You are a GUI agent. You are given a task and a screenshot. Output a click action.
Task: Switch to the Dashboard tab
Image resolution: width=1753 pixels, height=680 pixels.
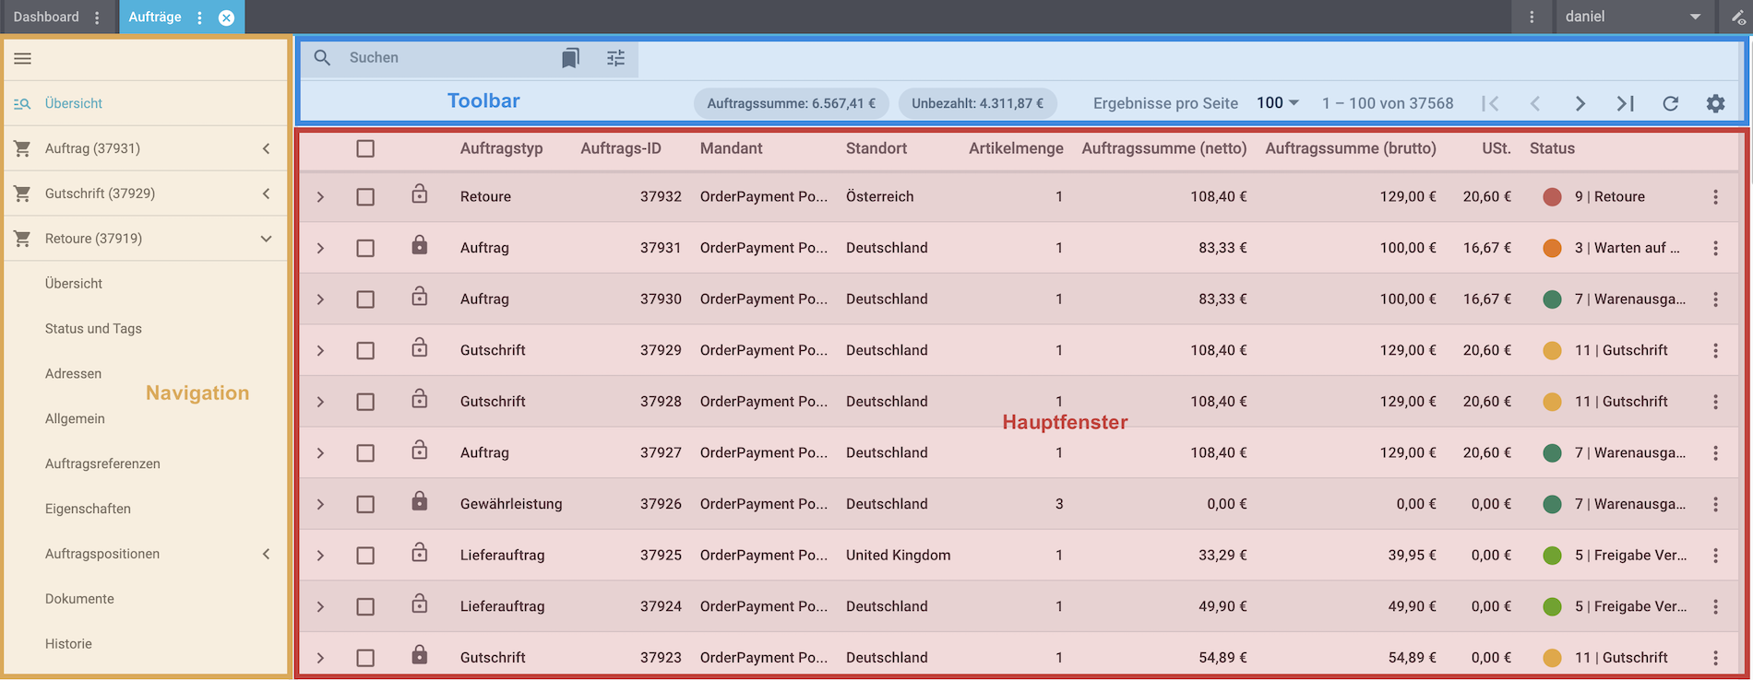coord(46,17)
